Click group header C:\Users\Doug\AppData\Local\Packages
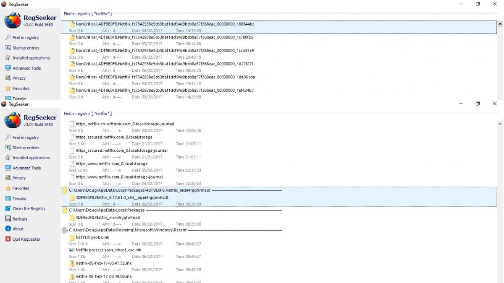This screenshot has width=504, height=283. pyautogui.click(x=107, y=210)
